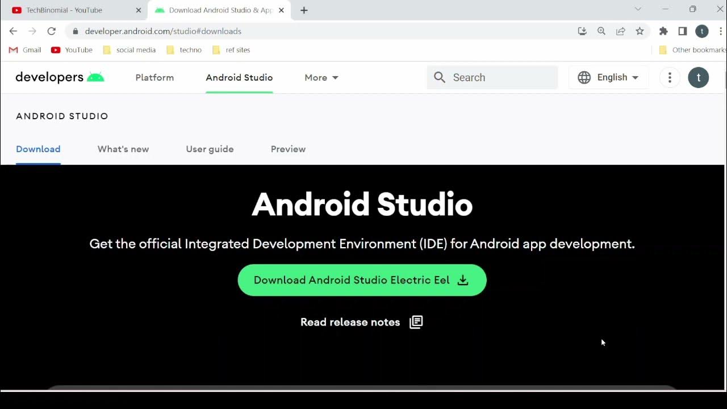Open the Chrome profile avatar
This screenshot has height=409, width=727.
click(x=702, y=31)
